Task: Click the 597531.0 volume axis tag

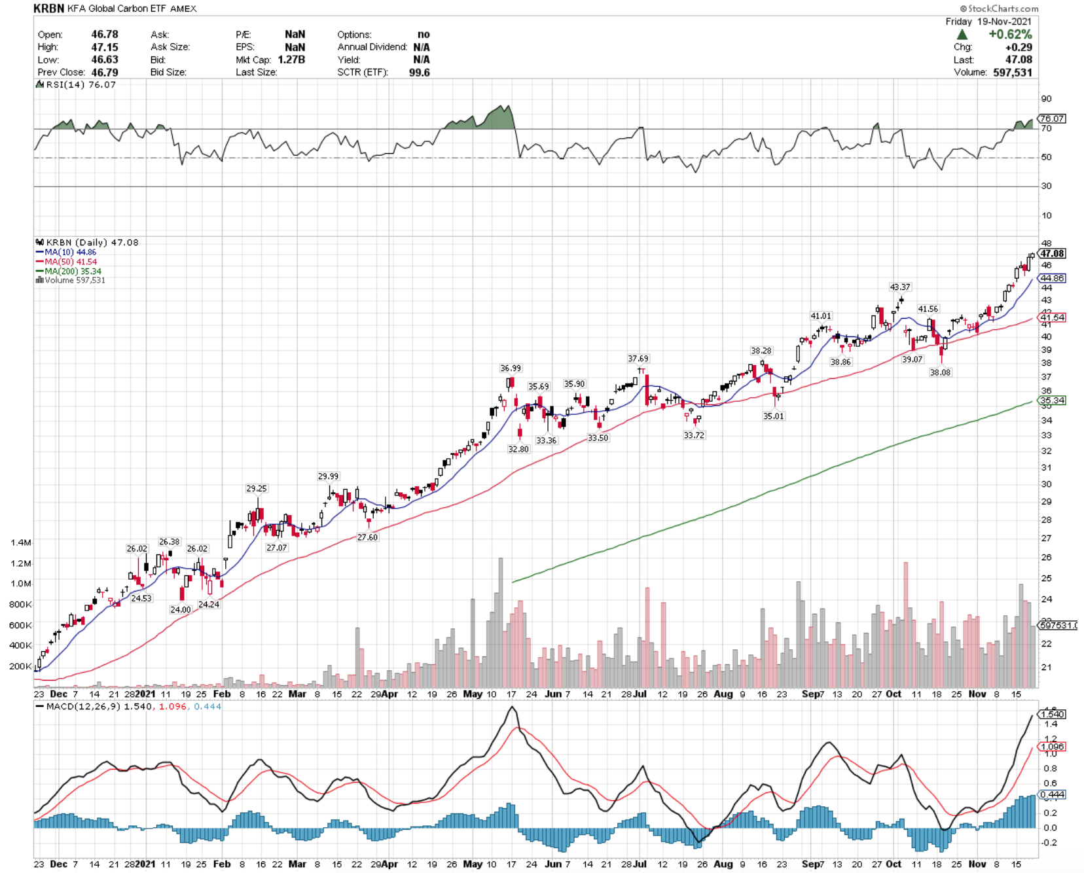Action: (x=1058, y=625)
